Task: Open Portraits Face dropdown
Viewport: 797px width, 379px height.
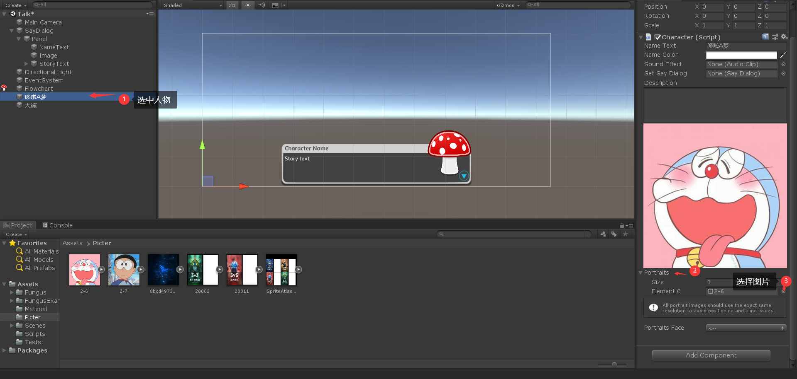Action: pyautogui.click(x=746, y=328)
